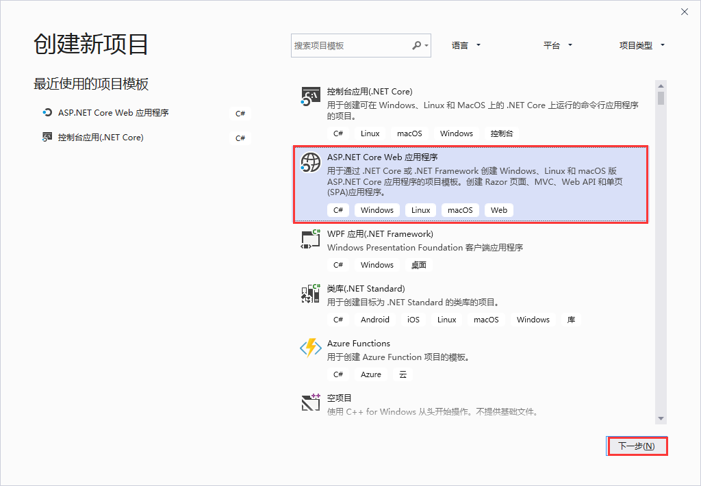Screen dimensions: 701x486
Task: Click 下一步(N) button
Action: tap(637, 446)
